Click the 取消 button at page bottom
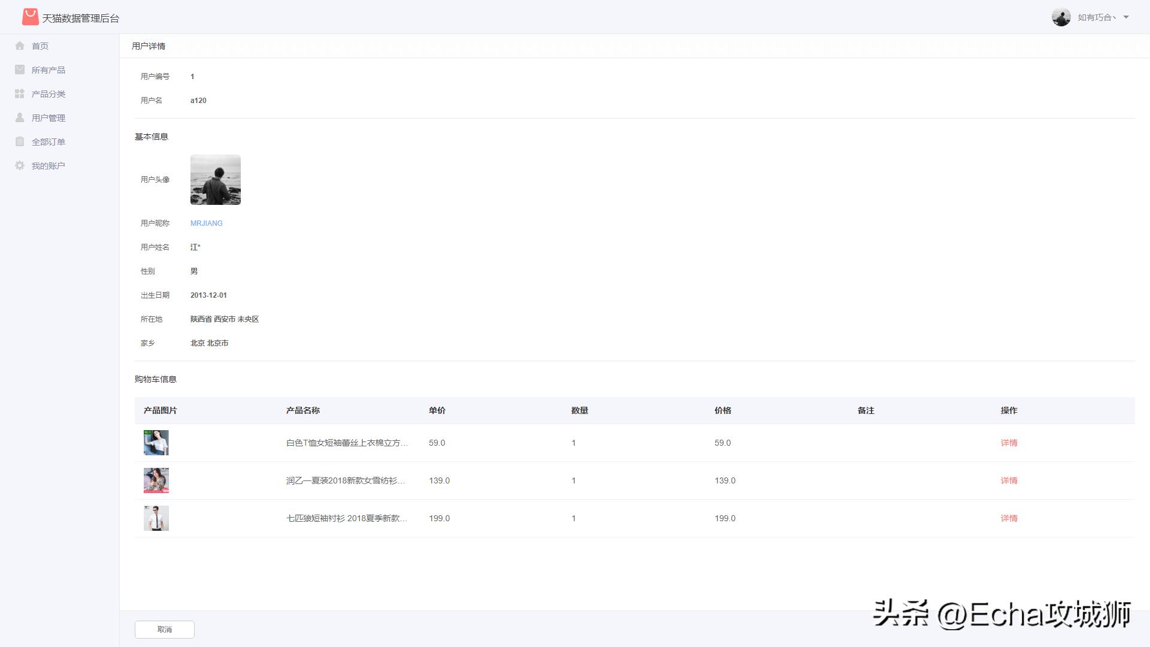 (164, 630)
